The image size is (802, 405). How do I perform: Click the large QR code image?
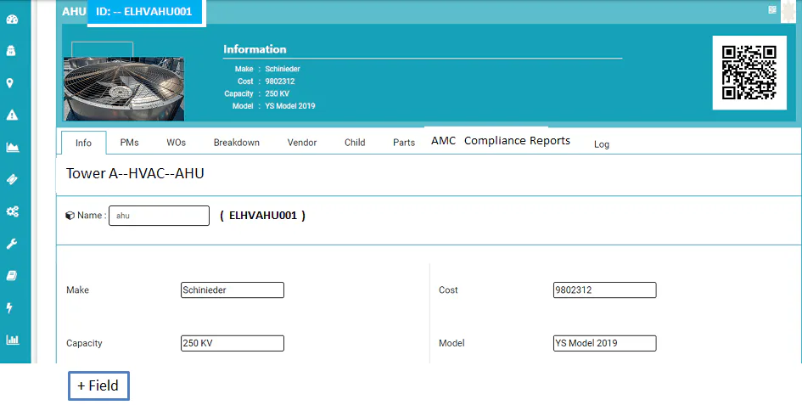[x=749, y=72]
